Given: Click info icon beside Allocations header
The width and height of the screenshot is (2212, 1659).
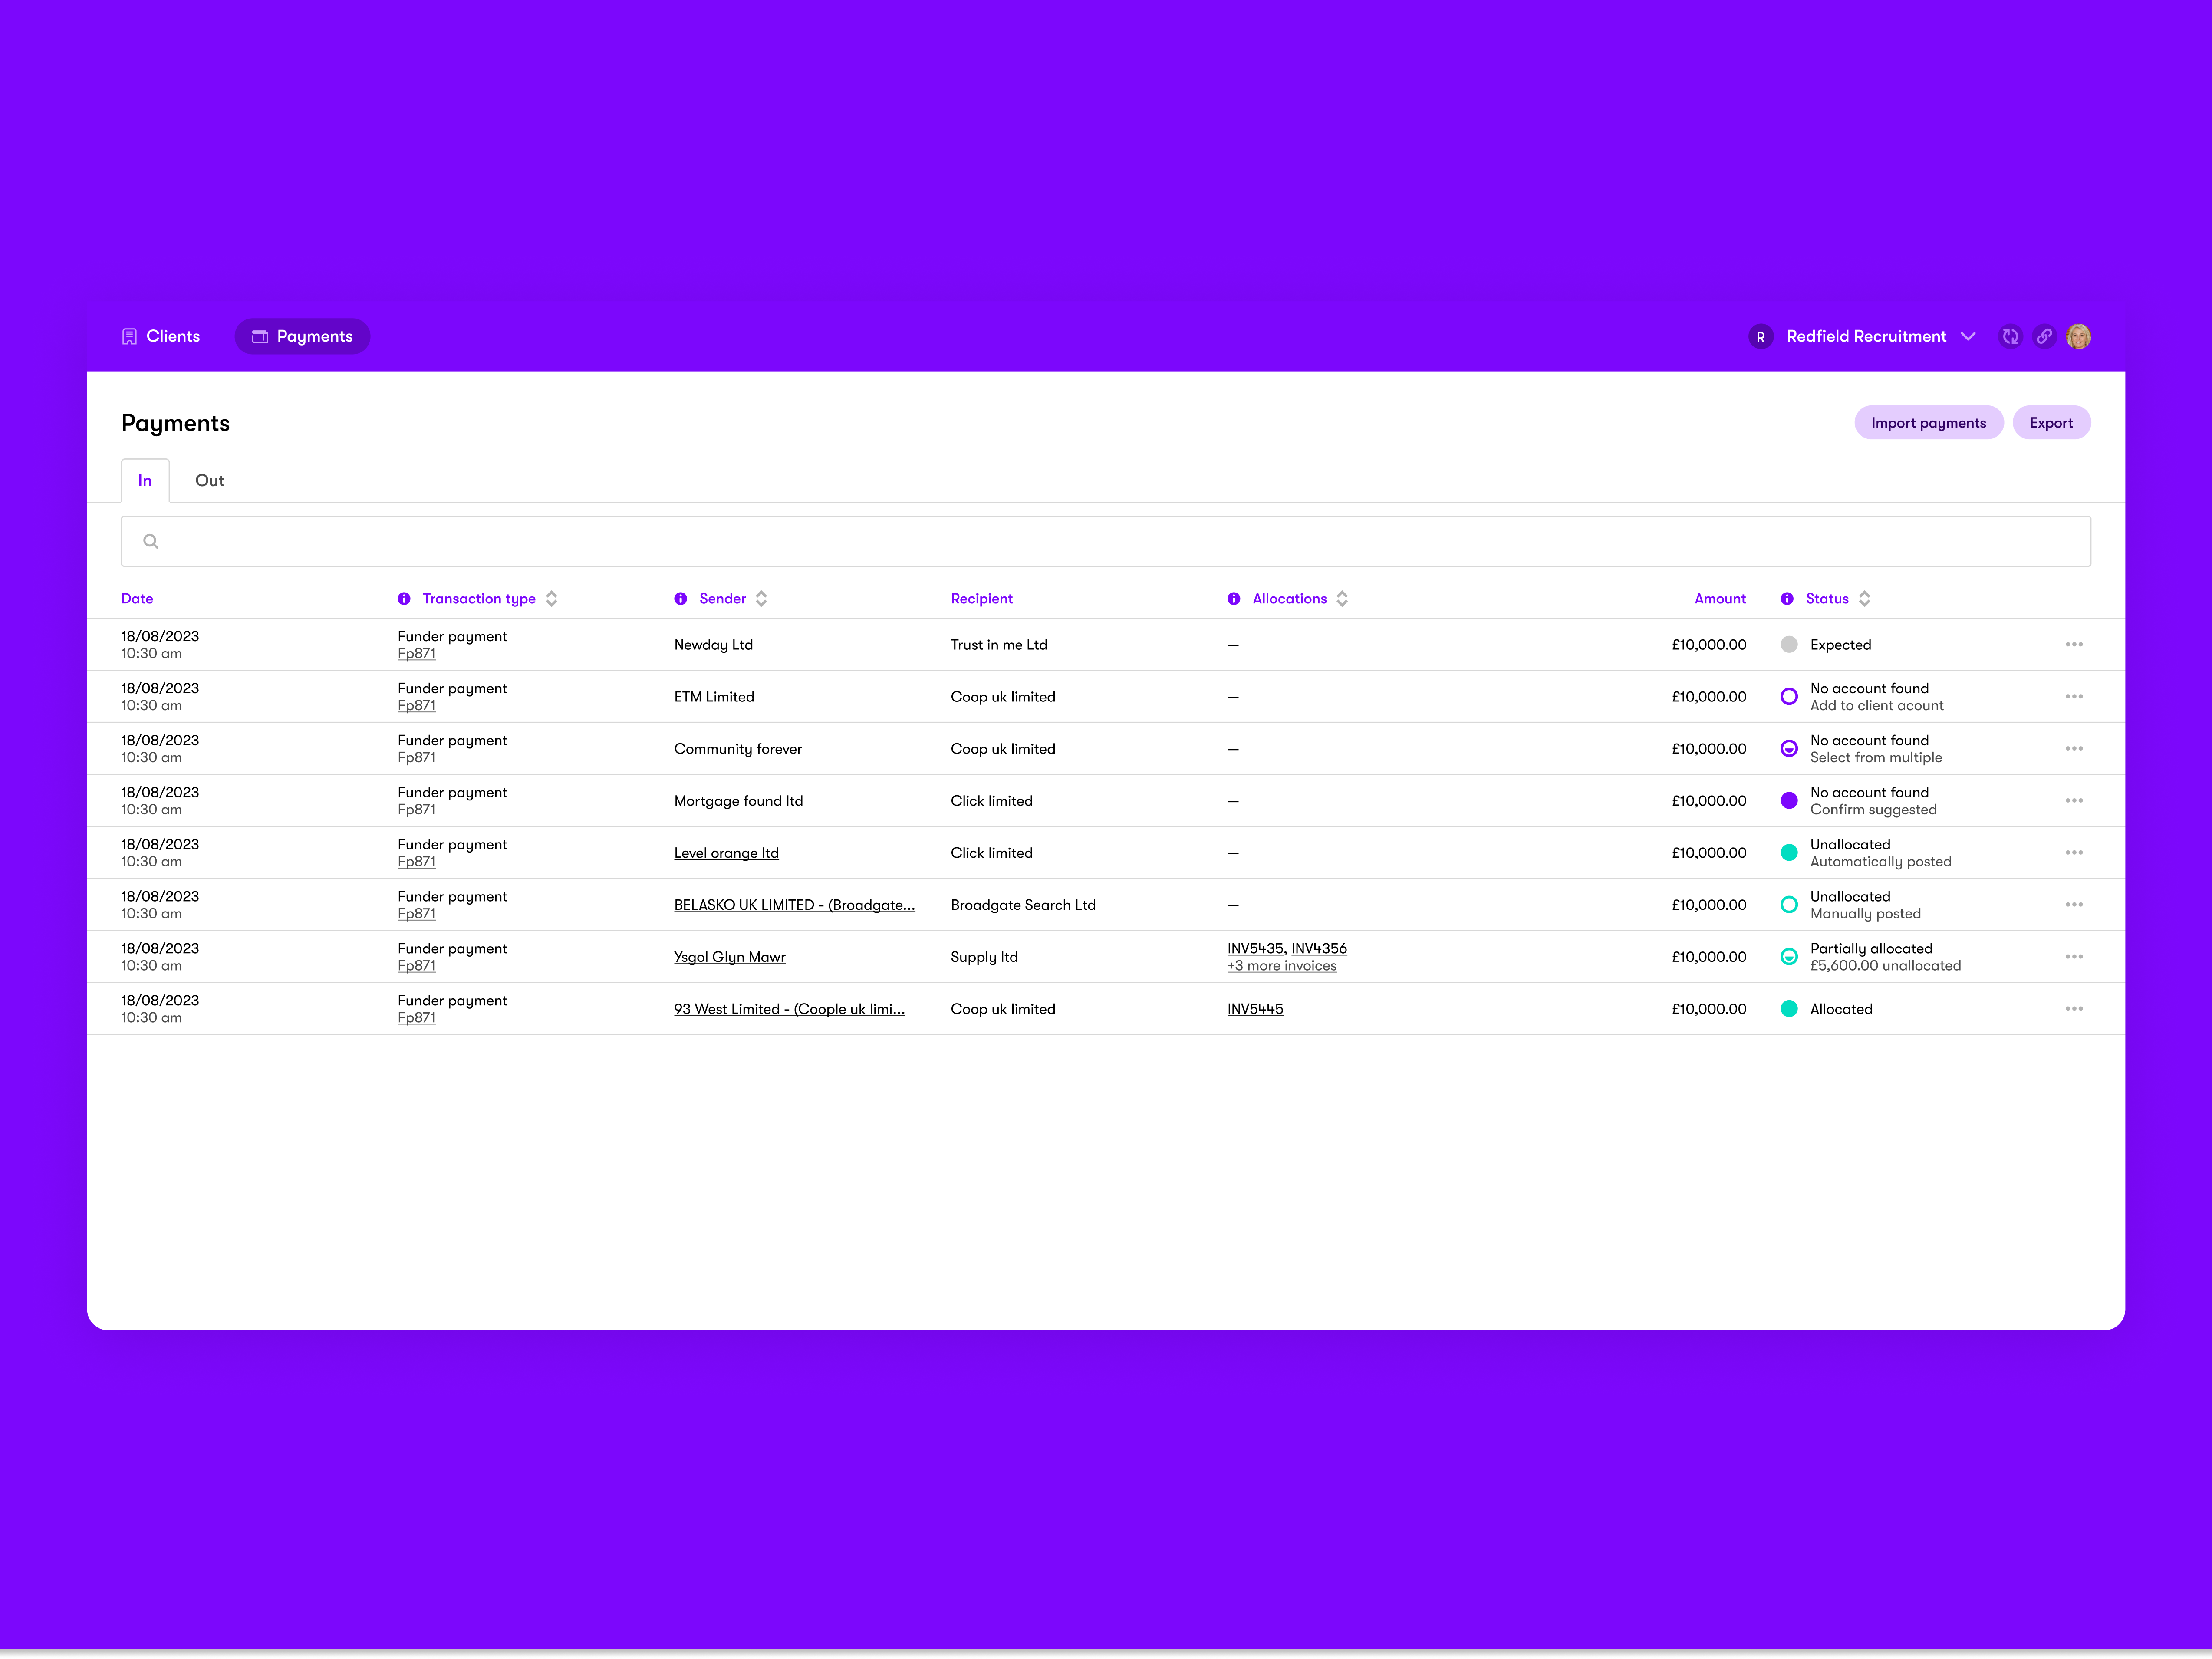Looking at the screenshot, I should coord(1234,598).
